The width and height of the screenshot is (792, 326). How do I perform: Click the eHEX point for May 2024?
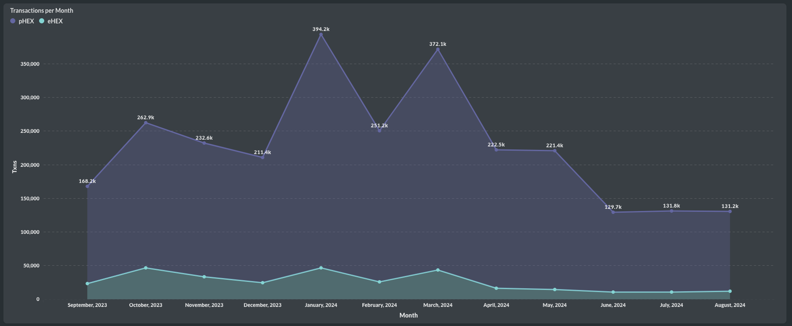(555, 289)
